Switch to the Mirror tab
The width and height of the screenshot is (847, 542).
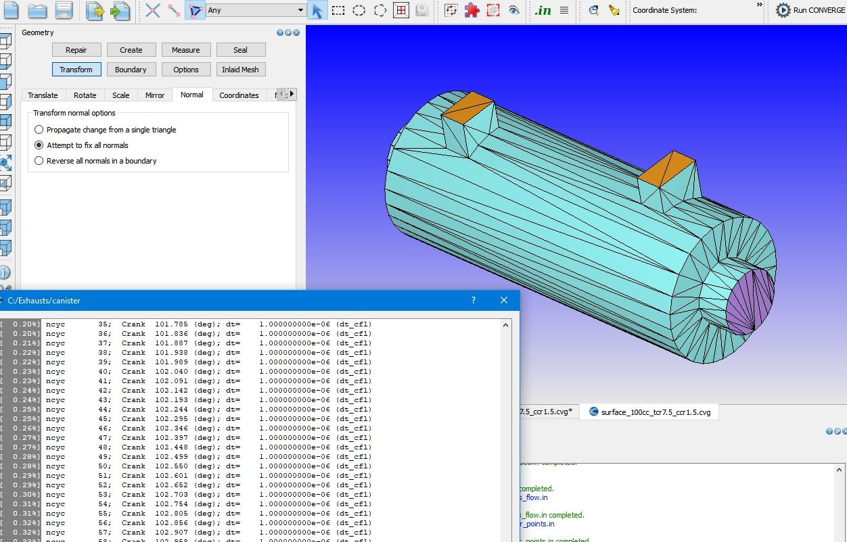click(155, 95)
